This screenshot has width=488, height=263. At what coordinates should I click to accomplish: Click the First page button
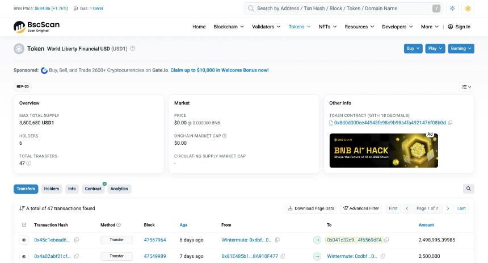[x=393, y=208]
